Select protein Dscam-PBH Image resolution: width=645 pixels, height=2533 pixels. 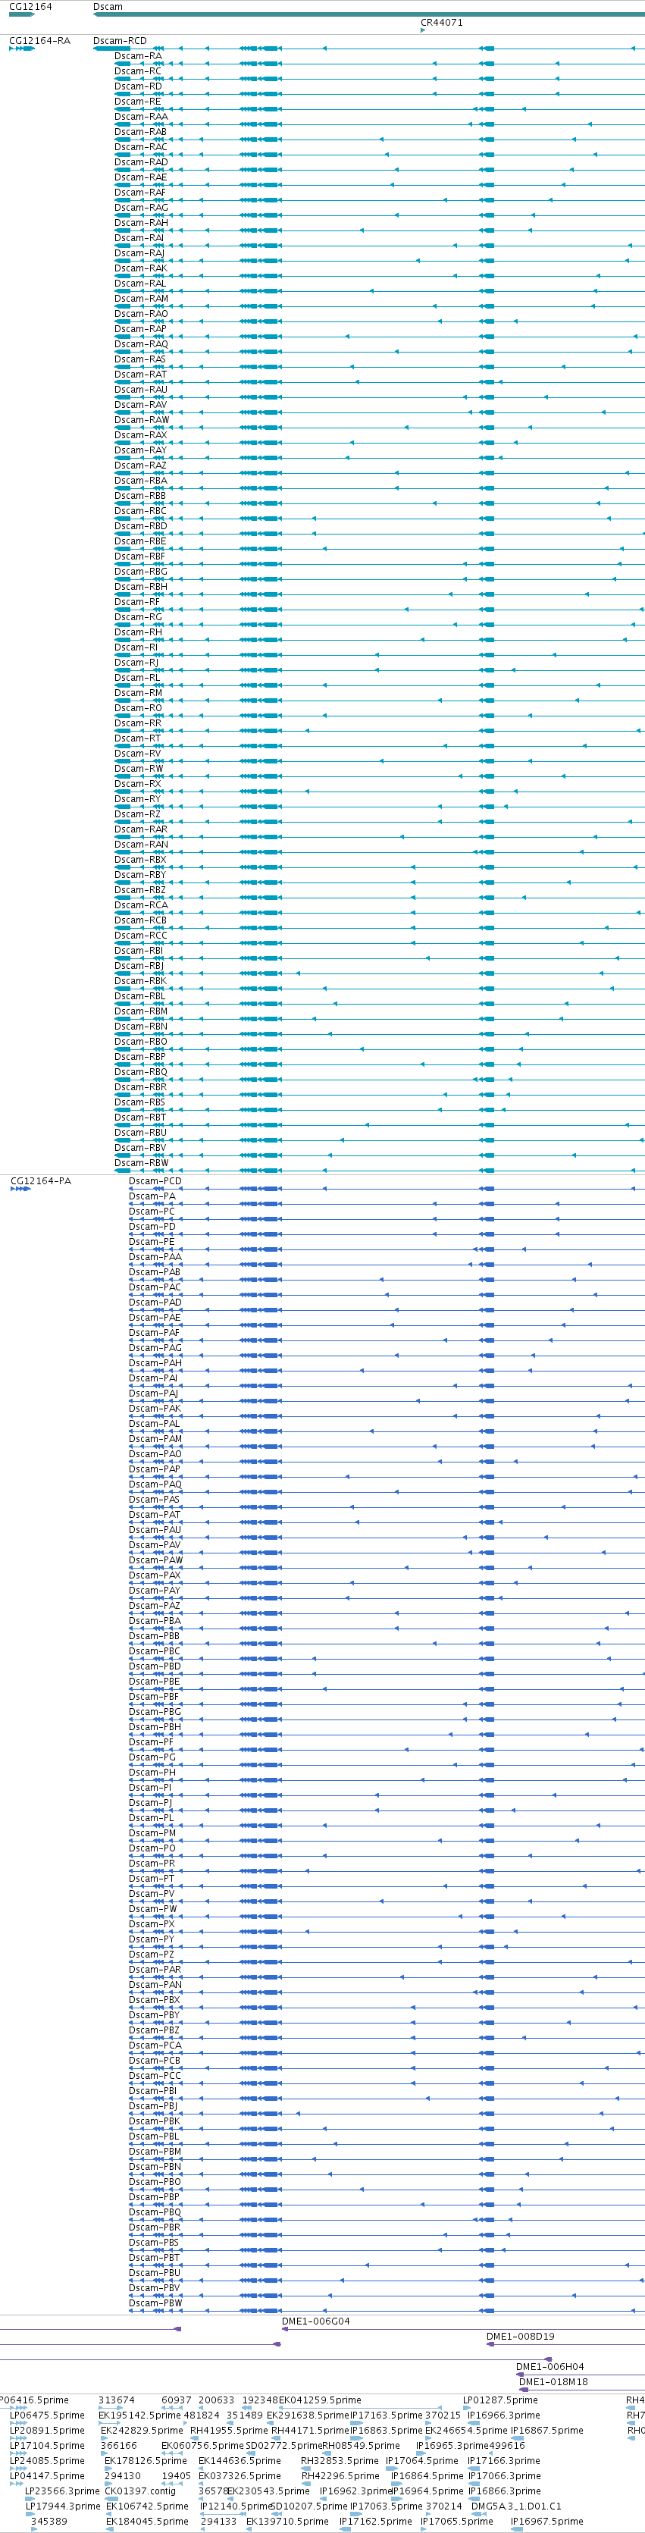(x=155, y=1726)
